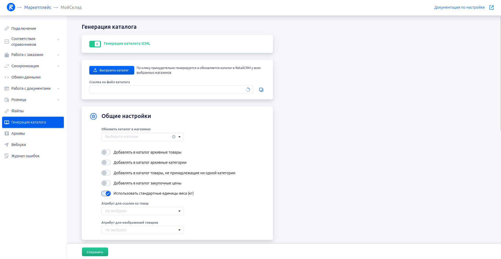Open external documentation link icon
Viewport: 501px width, 259px height.
click(491, 8)
